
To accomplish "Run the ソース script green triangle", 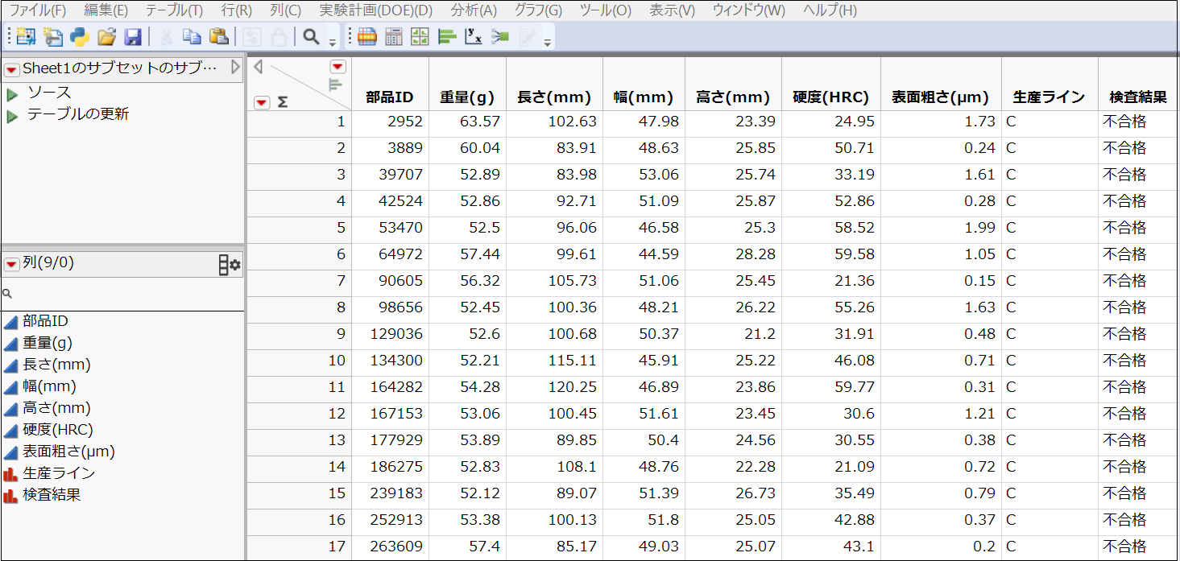I will click(12, 95).
